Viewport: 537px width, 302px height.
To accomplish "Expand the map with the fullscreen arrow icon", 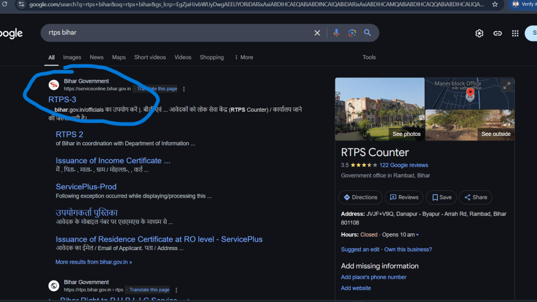I will pyautogui.click(x=507, y=85).
